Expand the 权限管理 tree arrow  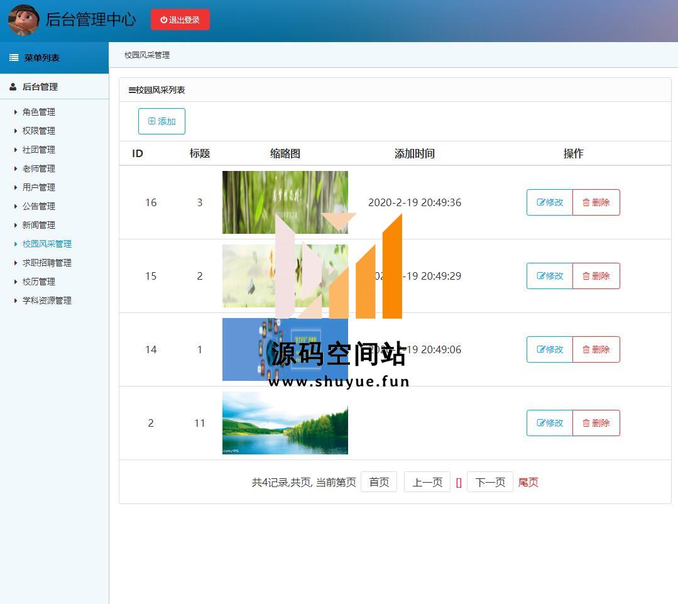(x=16, y=131)
